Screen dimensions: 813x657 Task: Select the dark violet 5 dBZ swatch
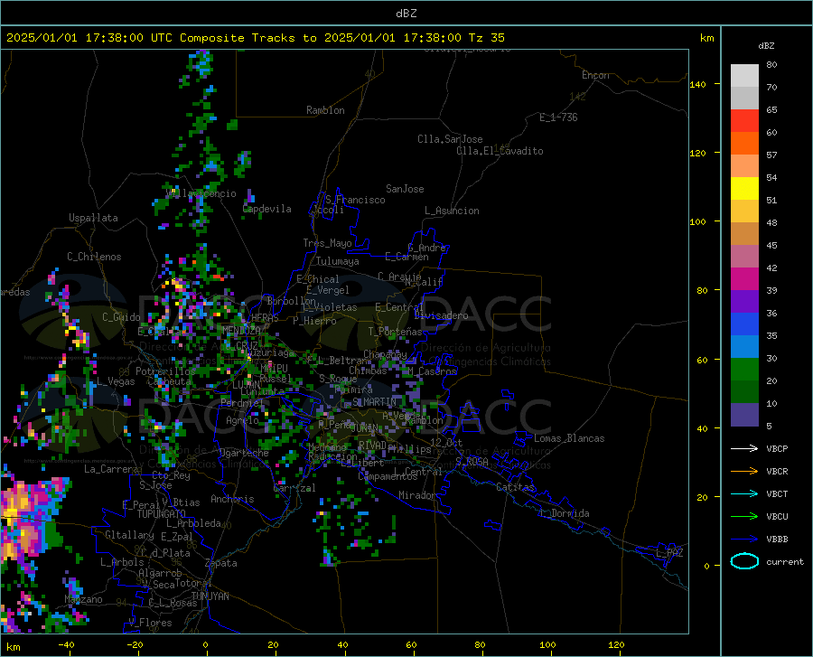coord(744,415)
